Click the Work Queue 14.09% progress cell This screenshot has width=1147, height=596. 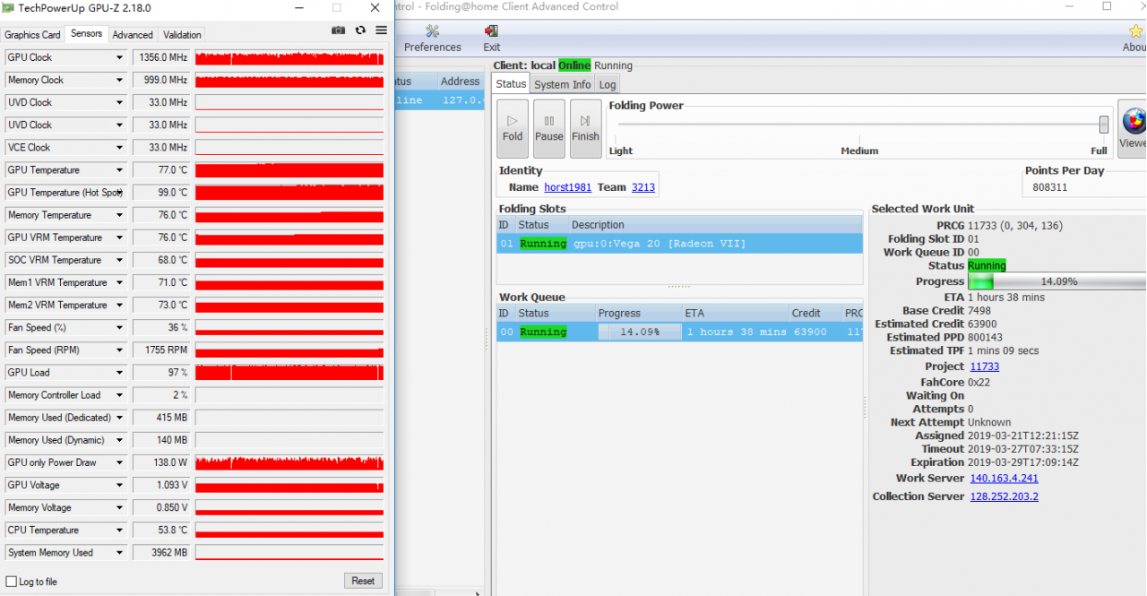pos(640,332)
